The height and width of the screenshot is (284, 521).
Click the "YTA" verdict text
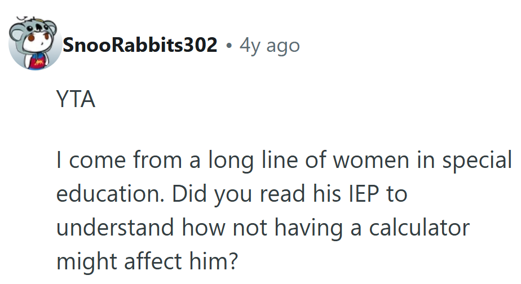click(x=76, y=100)
